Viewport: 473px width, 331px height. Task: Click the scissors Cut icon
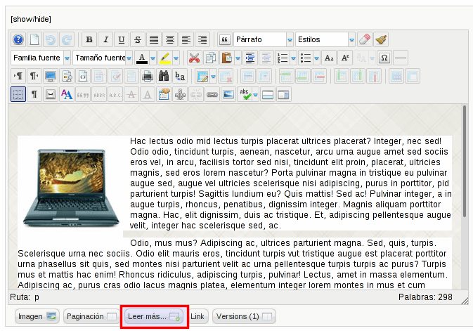click(194, 58)
